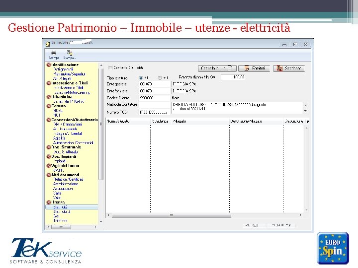Toggle the Contratto Elettricità checkbox

[110, 67]
